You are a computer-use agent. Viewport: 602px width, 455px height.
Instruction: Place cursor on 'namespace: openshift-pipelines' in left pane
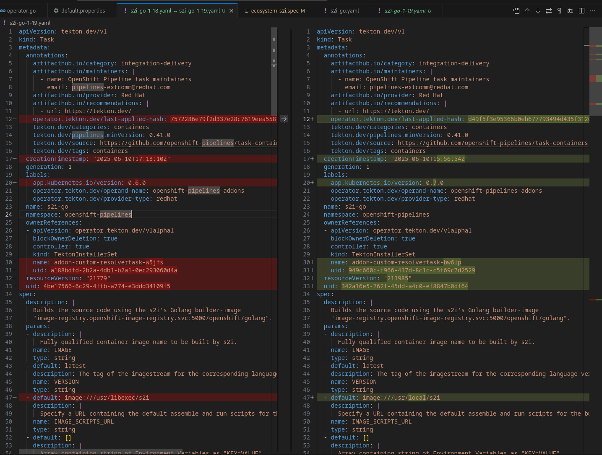(79, 215)
